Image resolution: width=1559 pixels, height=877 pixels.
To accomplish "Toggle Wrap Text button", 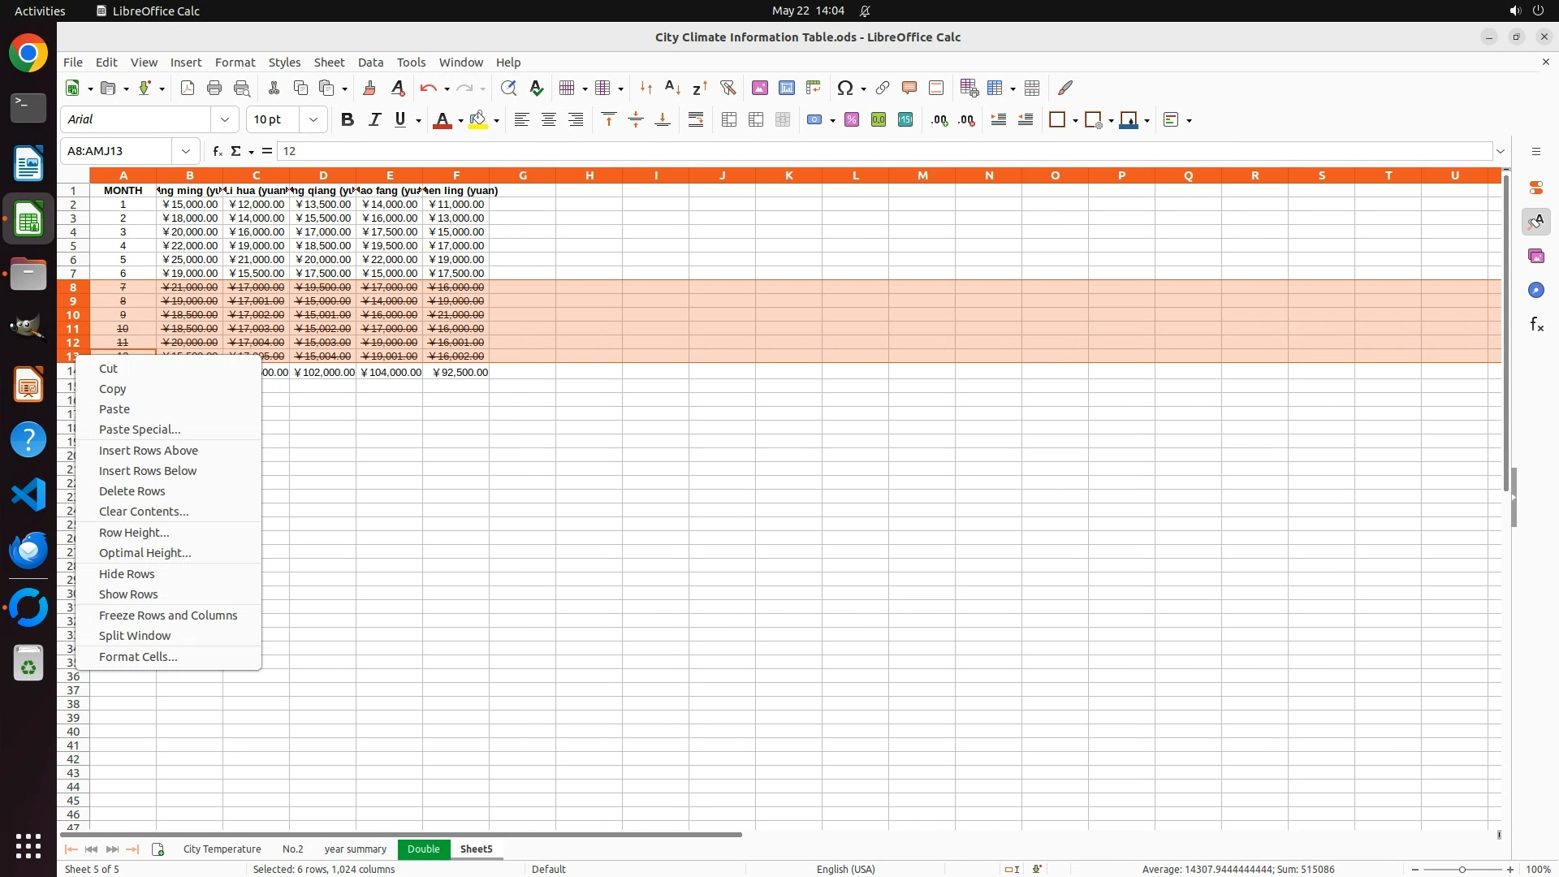I will [696, 120].
